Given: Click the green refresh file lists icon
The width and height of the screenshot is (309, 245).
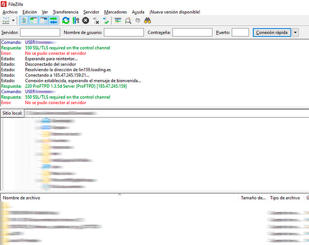Looking at the screenshot, I should 65,20.
